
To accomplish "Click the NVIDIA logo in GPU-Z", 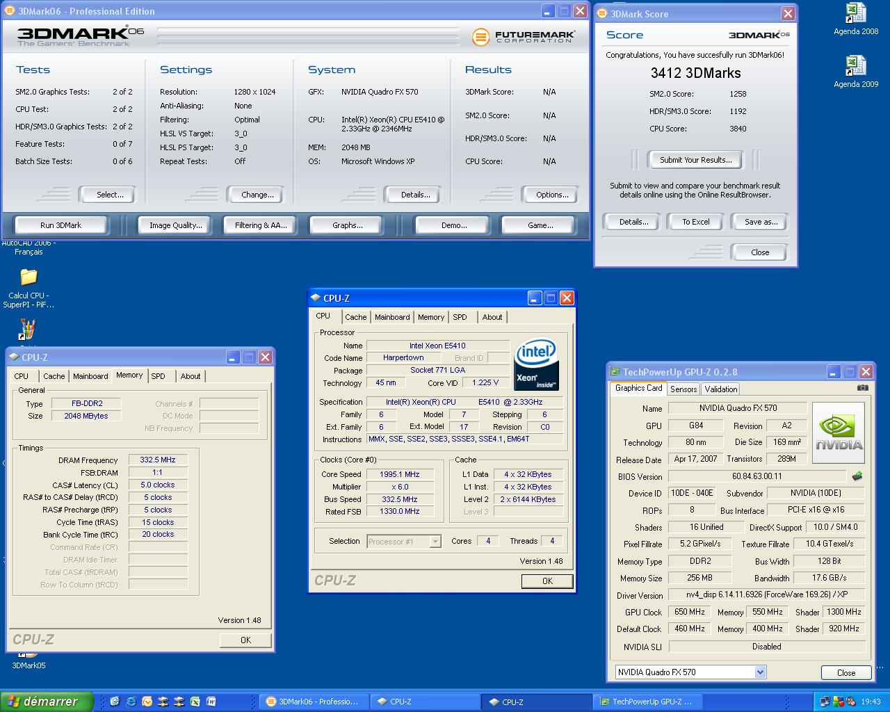I will point(839,432).
